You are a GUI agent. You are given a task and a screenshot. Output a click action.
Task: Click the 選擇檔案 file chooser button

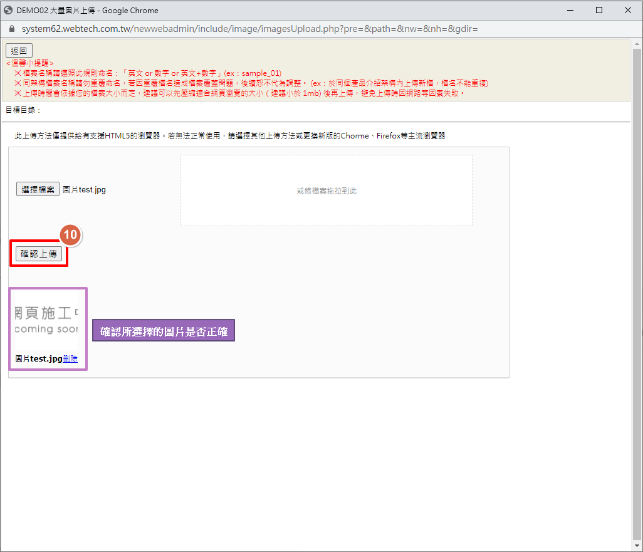38,189
